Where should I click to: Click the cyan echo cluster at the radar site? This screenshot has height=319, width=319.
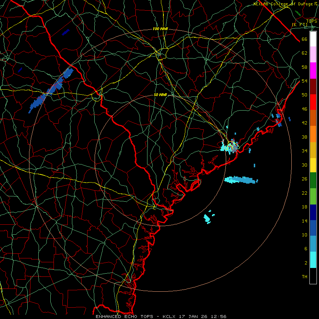pyautogui.click(x=229, y=146)
